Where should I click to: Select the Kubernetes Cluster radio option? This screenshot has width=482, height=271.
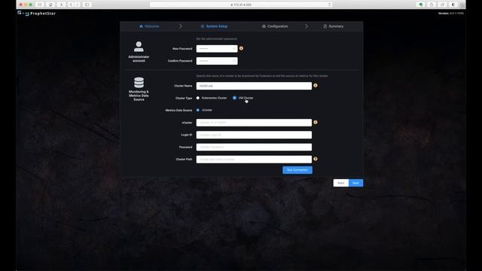pos(198,98)
